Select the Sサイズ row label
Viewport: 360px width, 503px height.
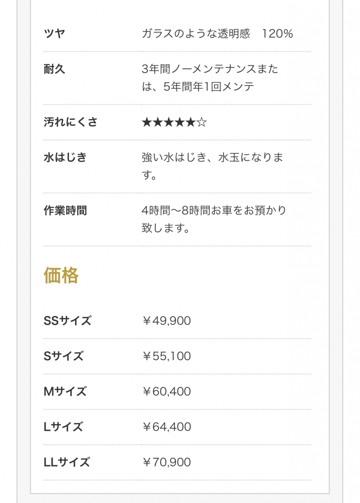(63, 356)
